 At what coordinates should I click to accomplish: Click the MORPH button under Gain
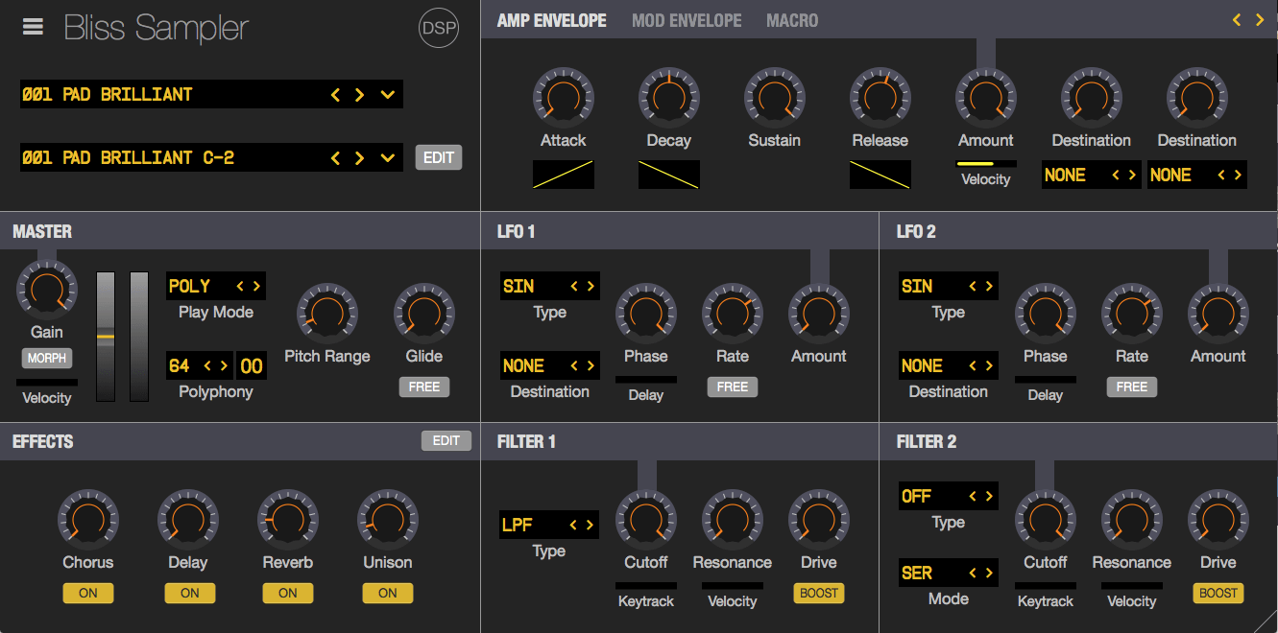point(47,358)
